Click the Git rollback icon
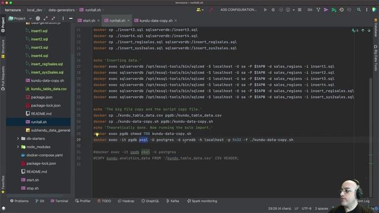The height and width of the screenshot is (213, 379). 349,10
